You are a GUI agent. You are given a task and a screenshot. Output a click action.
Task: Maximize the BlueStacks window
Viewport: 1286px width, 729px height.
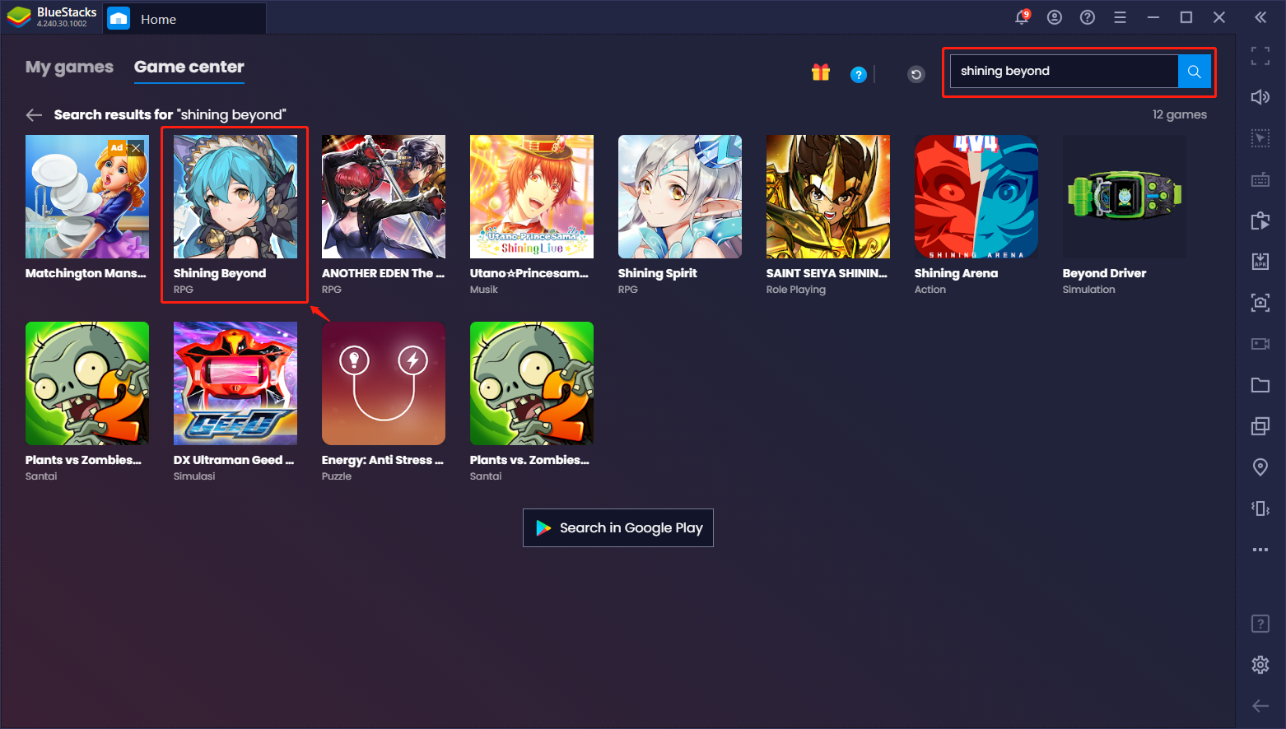tap(1186, 17)
